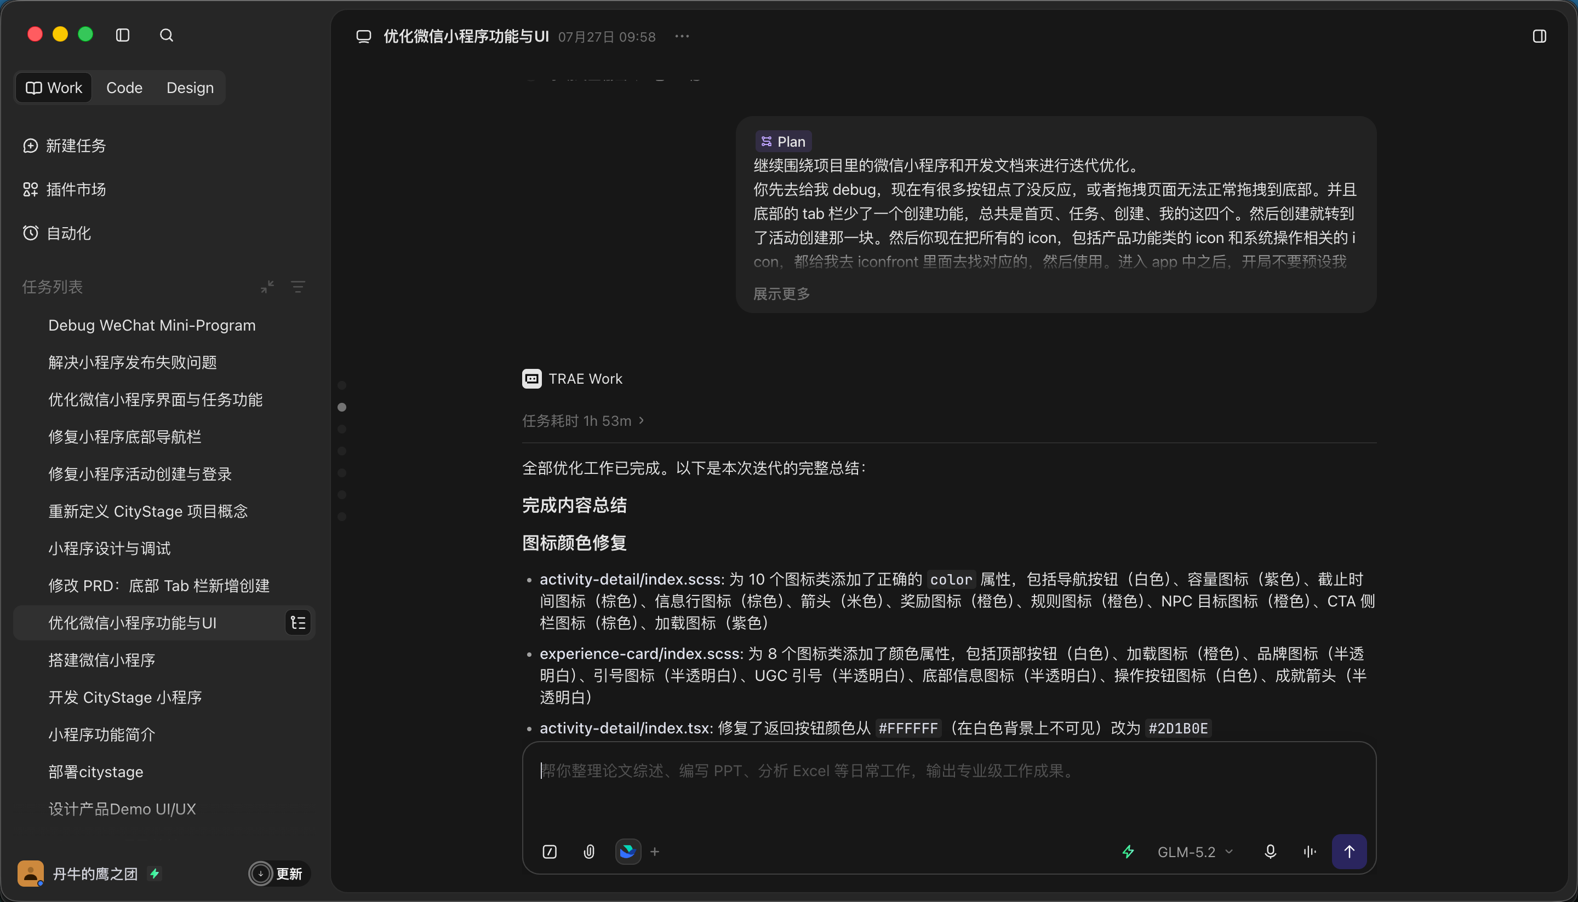
Task: Select the 设计产品Demo UI/UX task
Action: (164, 808)
